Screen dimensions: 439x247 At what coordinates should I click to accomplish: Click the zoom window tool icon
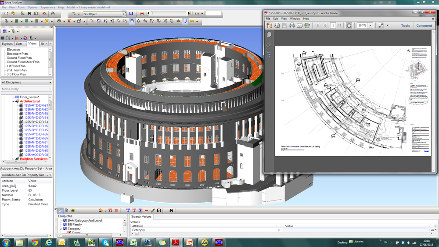(x=125, y=21)
